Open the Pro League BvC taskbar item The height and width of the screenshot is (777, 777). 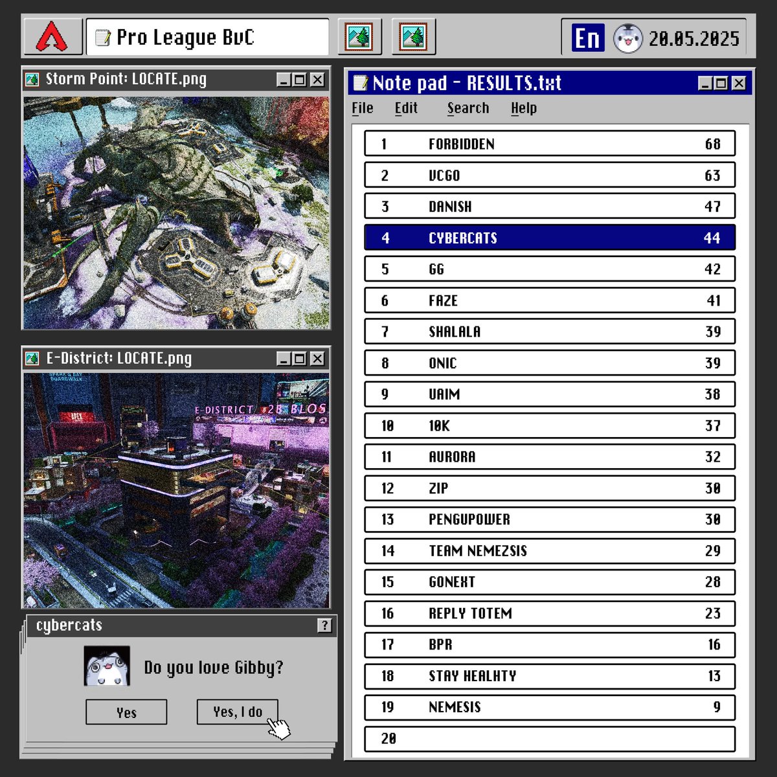[x=207, y=37]
